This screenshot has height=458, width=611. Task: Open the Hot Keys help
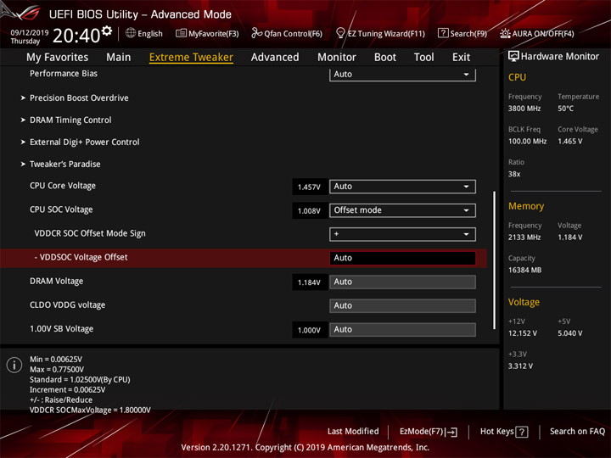(504, 432)
